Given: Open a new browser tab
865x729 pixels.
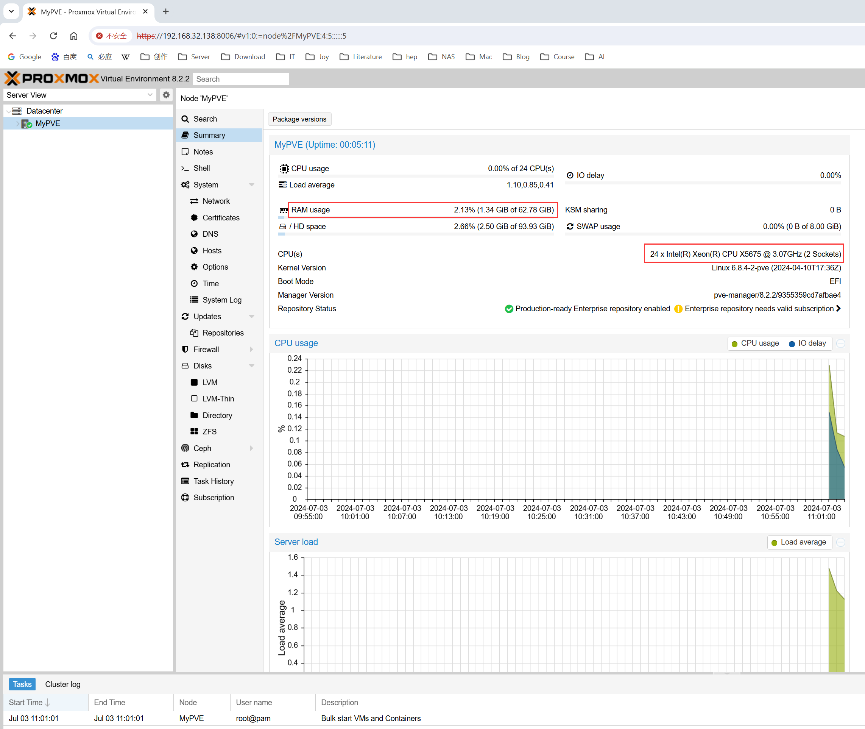Looking at the screenshot, I should pos(166,12).
